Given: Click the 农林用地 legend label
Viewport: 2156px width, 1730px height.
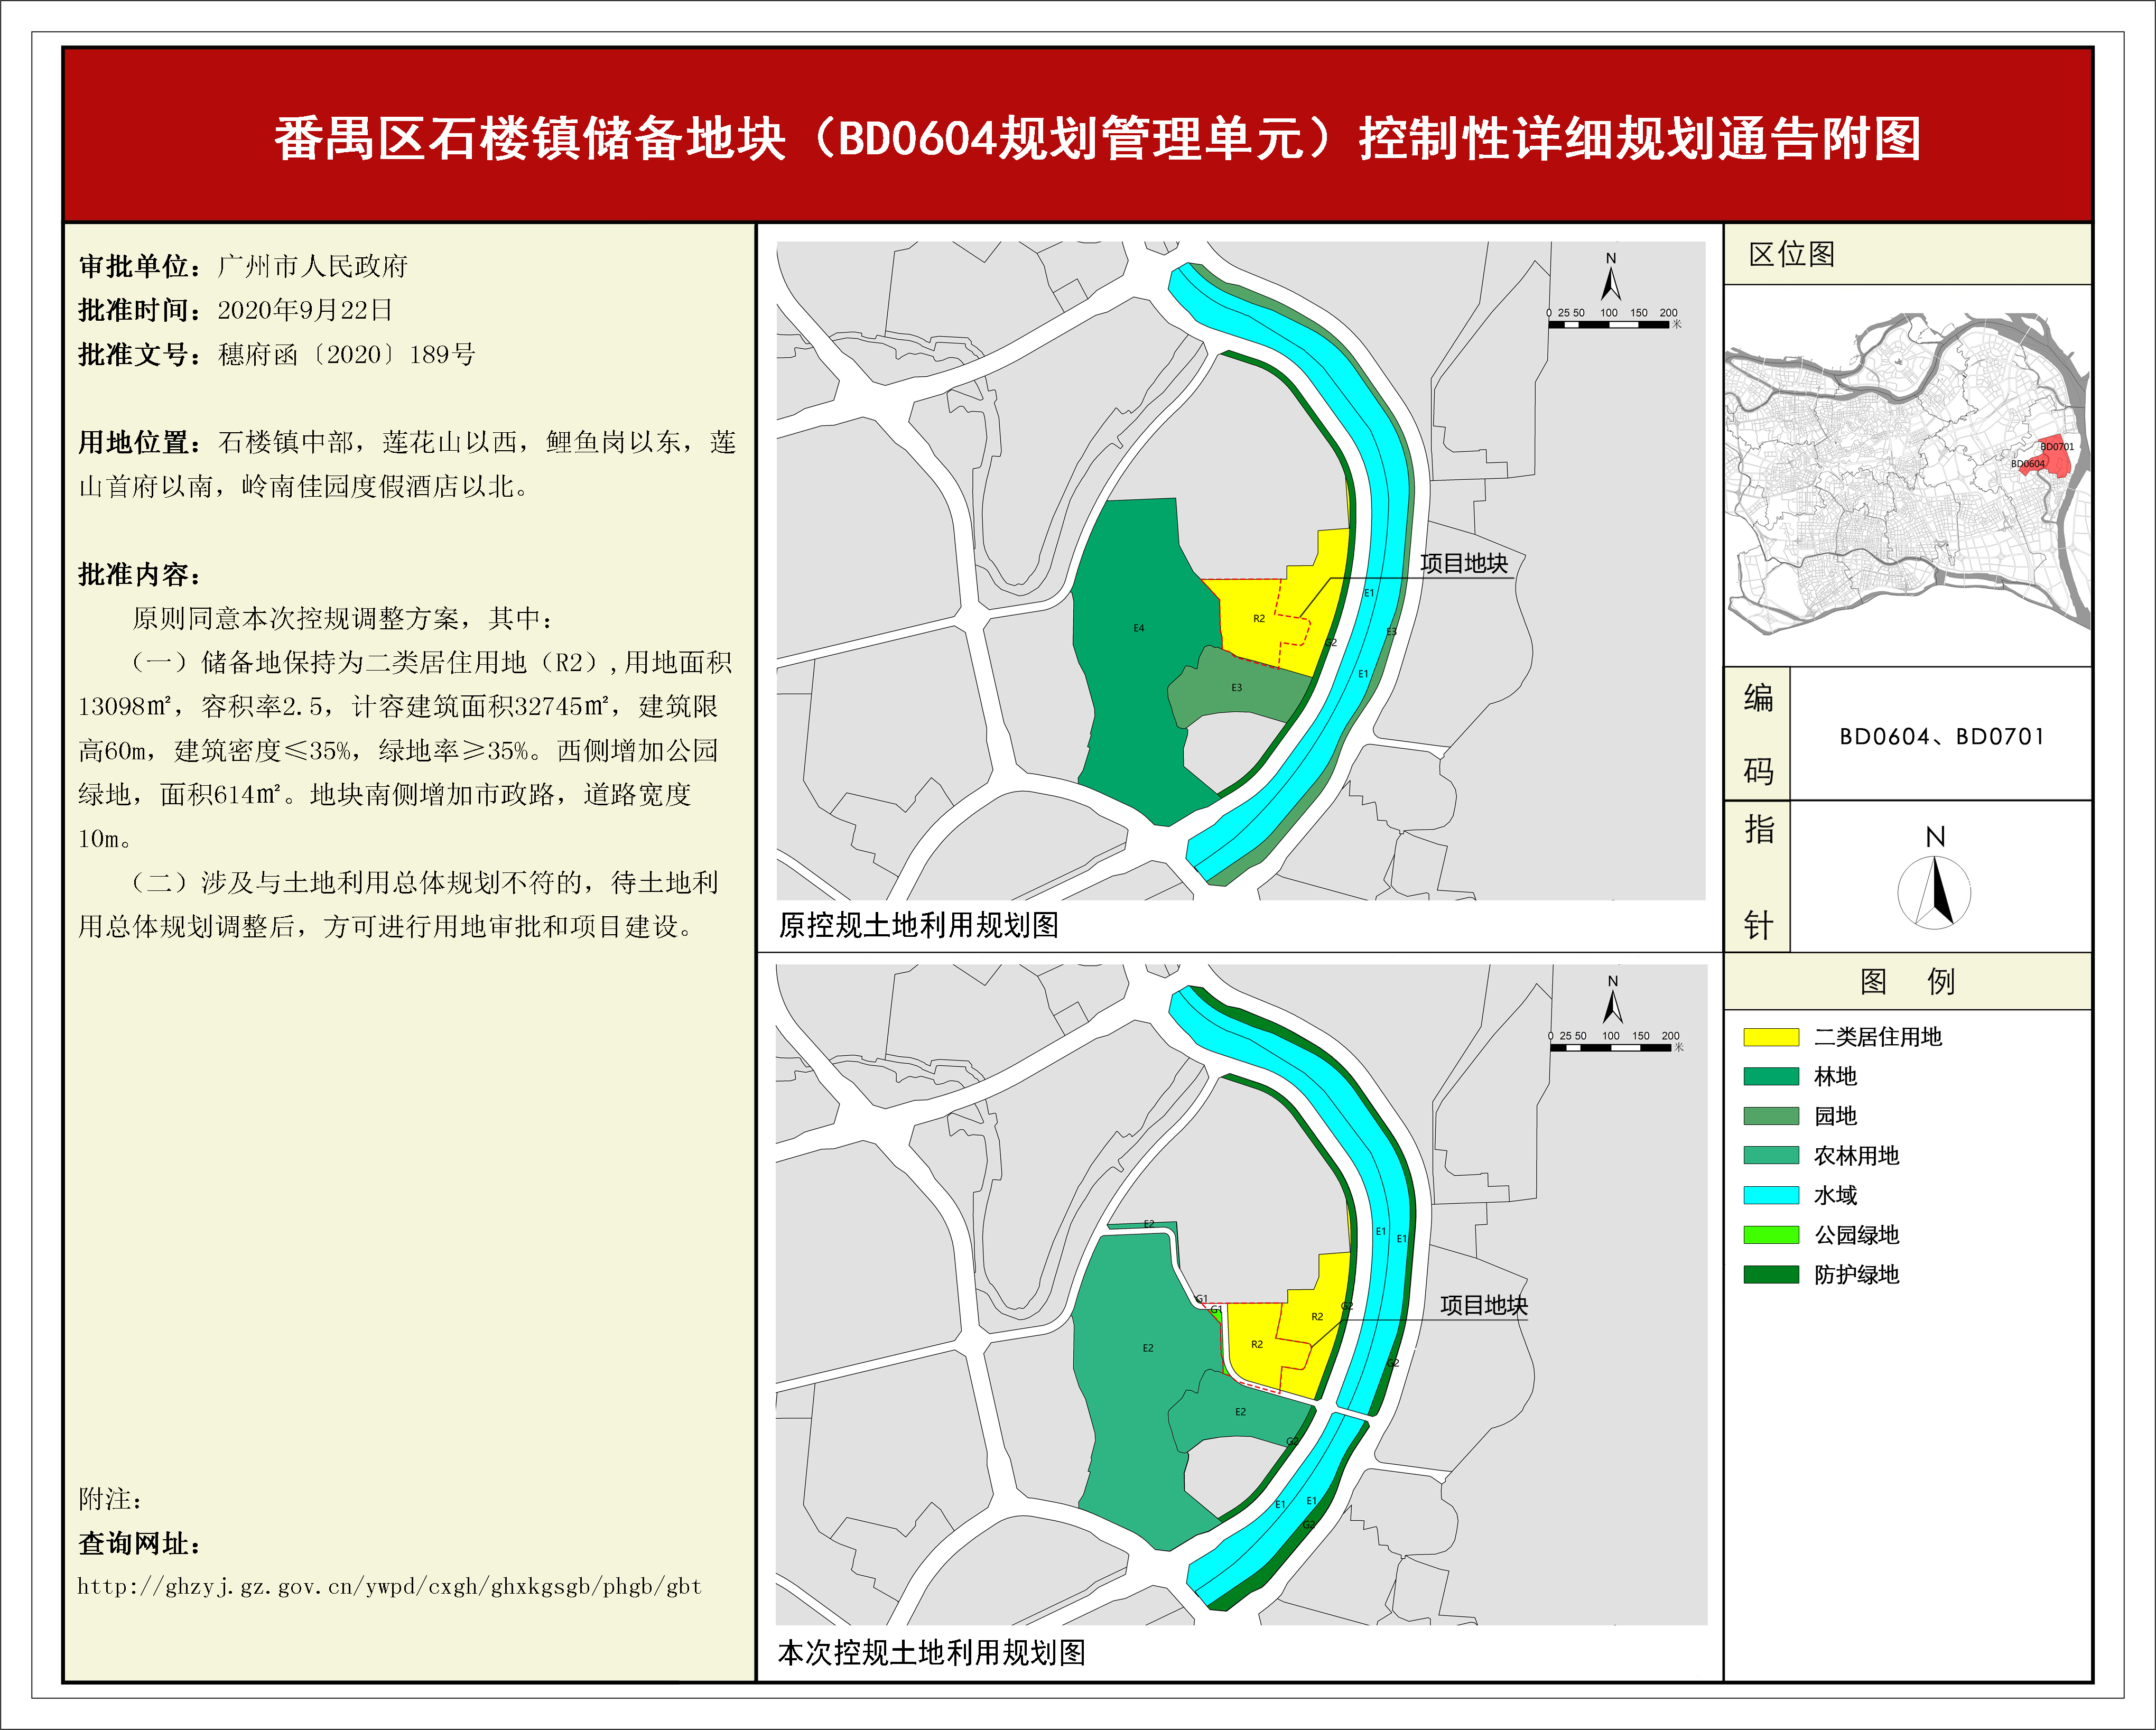Looking at the screenshot, I should [1856, 1155].
